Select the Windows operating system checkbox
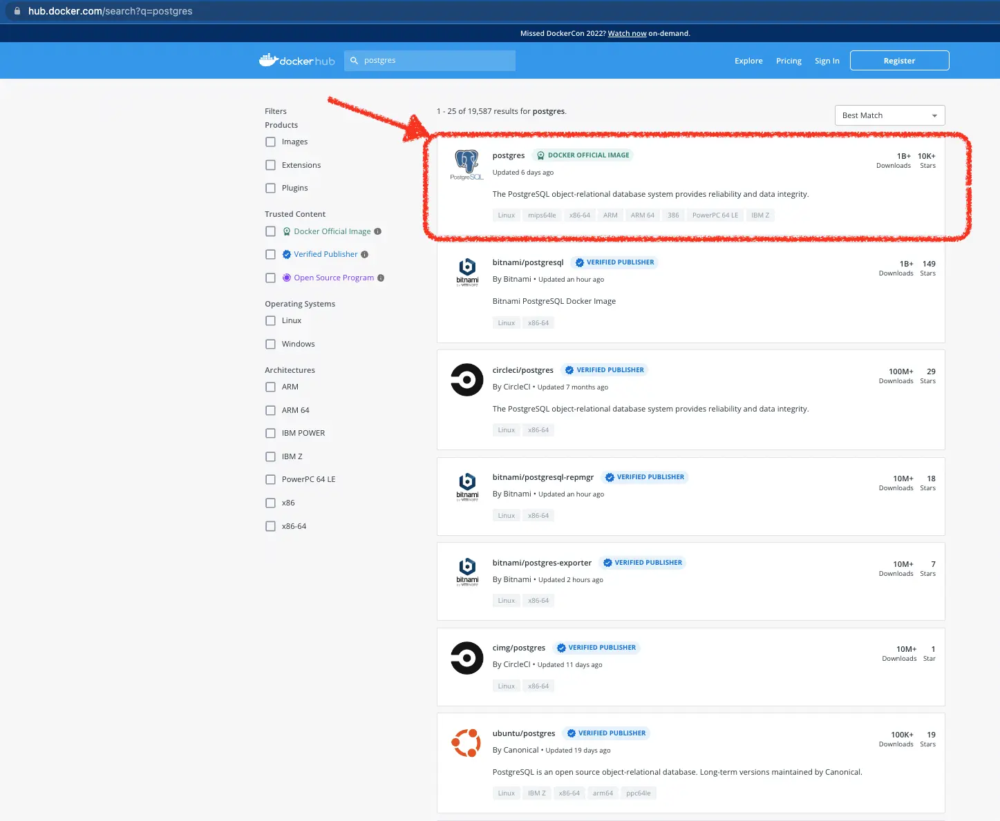This screenshot has height=821, width=1000. pyautogui.click(x=271, y=344)
